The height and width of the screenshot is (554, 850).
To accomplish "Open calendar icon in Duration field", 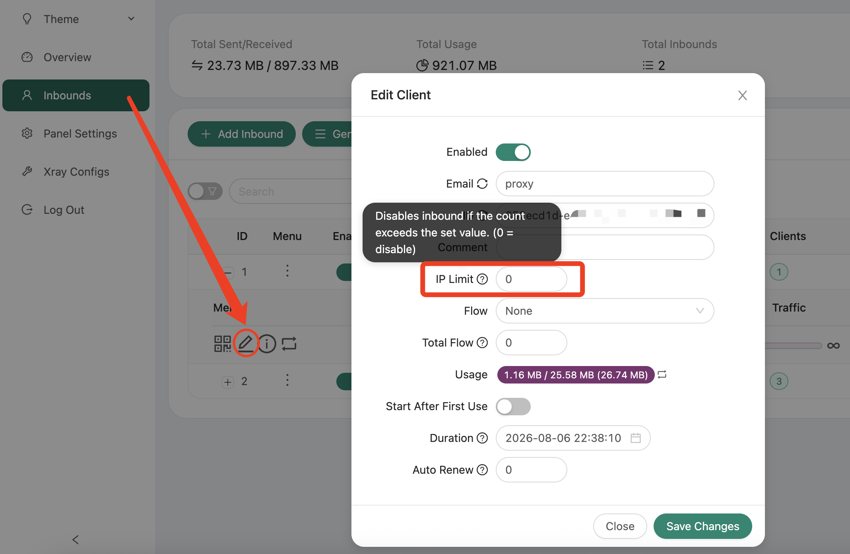I will click(636, 438).
